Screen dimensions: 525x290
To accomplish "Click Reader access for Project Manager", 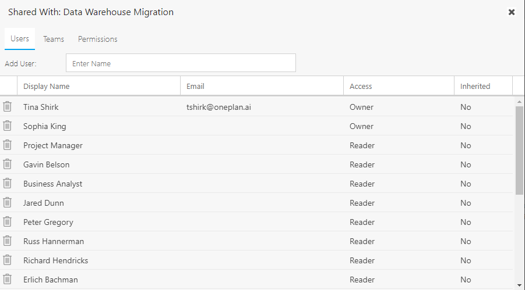I will 399,145.
